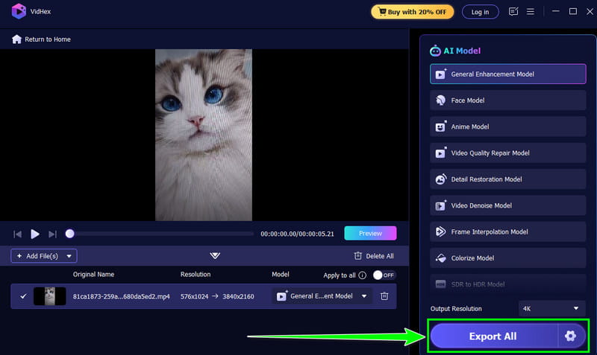The height and width of the screenshot is (355, 597).
Task: Open the feedback message icon in title bar
Action: point(513,12)
